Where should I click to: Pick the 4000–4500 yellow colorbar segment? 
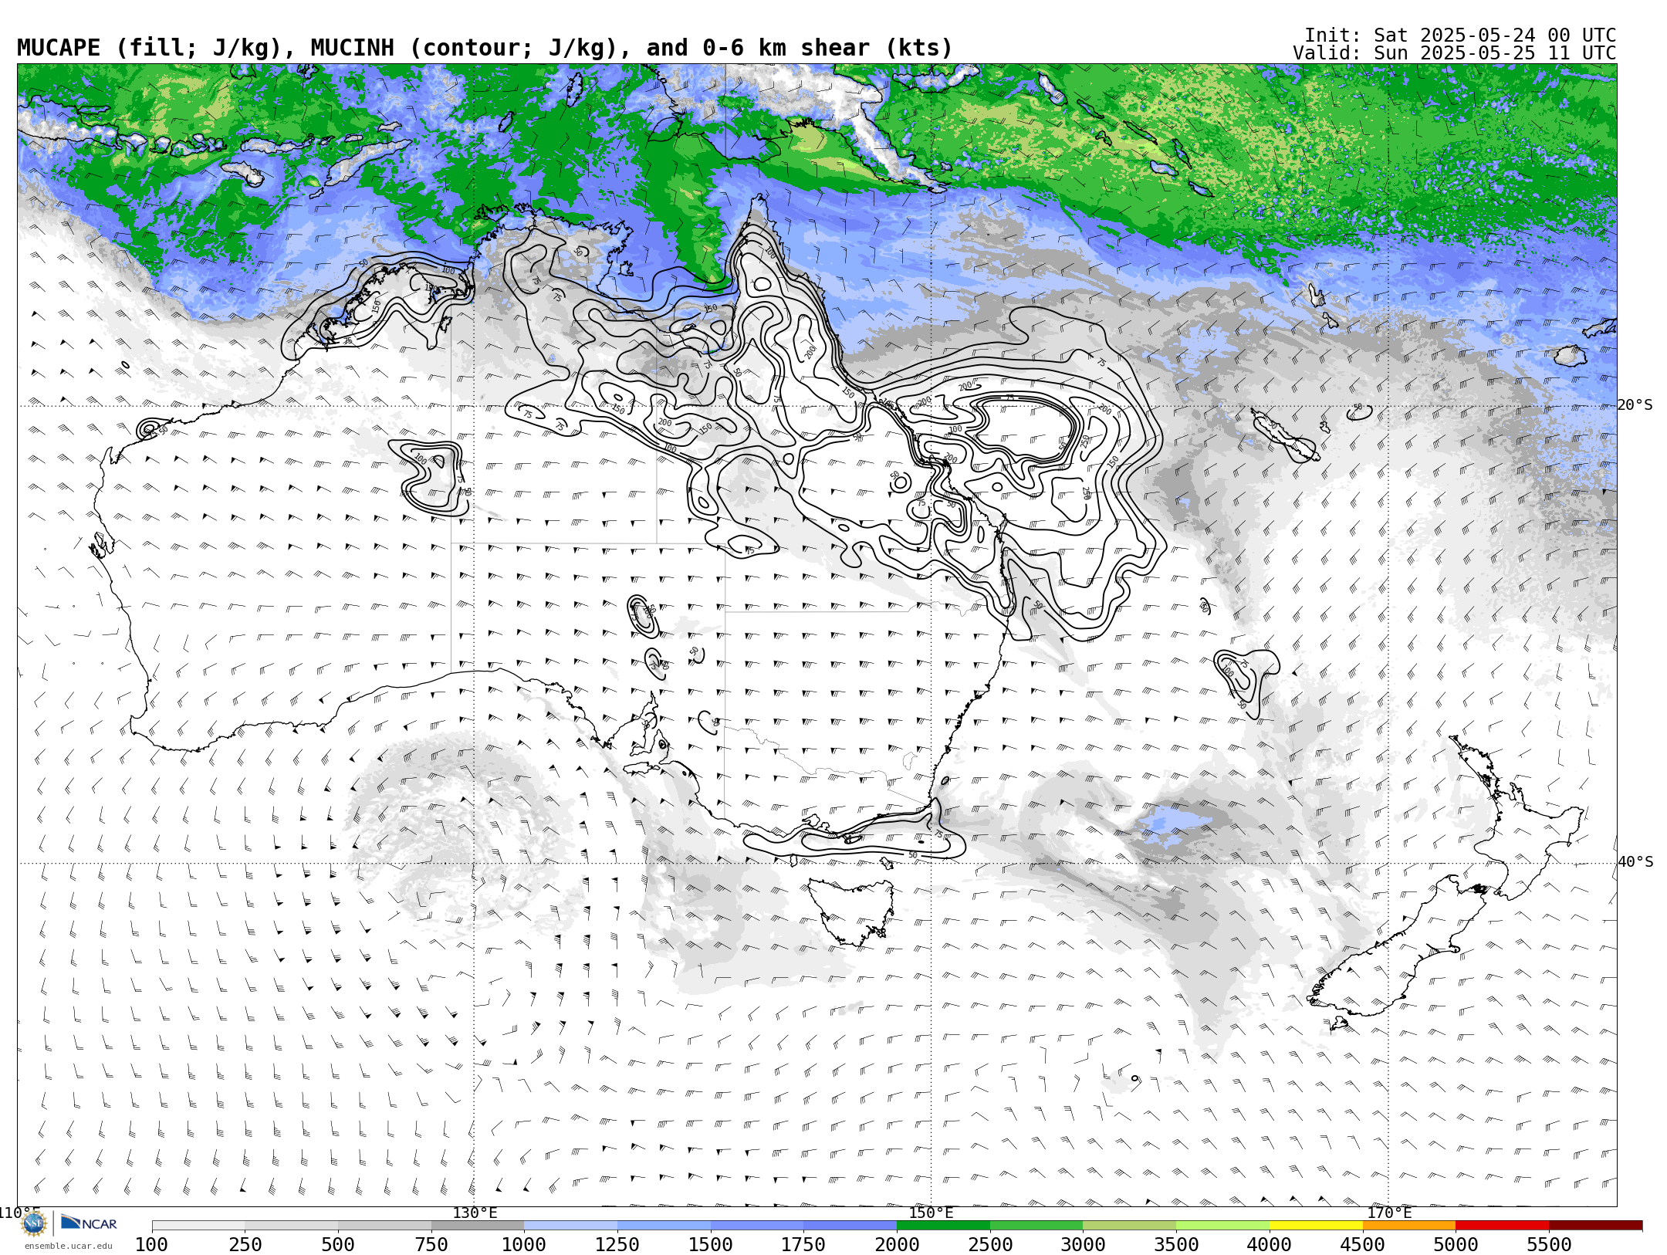1316,1226
